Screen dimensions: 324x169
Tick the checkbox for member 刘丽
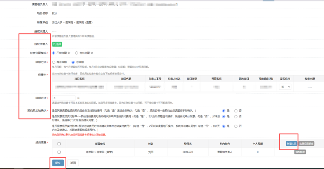59,152
